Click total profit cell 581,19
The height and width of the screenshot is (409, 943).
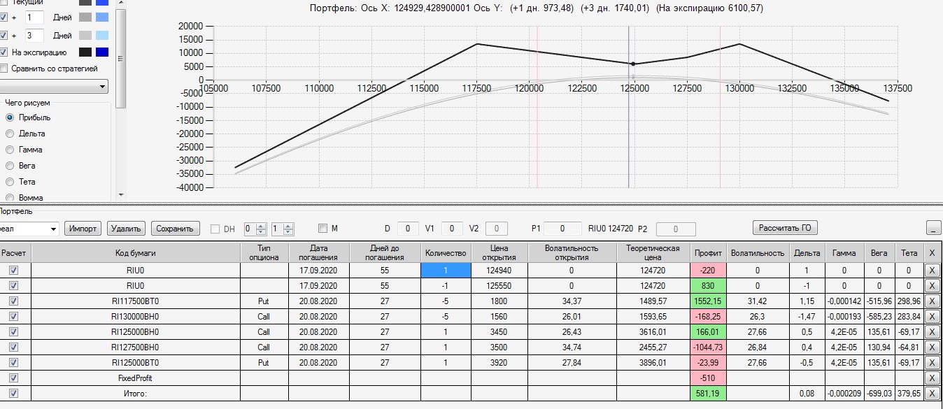(708, 393)
